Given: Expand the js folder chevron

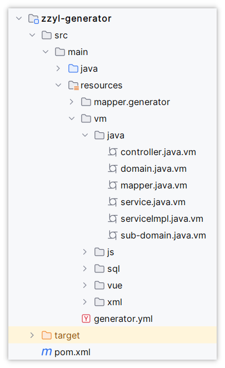Looking at the screenshot, I should [84, 252].
